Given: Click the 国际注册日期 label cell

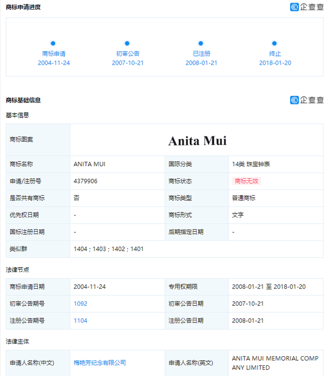Looking at the screenshot, I should (x=38, y=232).
